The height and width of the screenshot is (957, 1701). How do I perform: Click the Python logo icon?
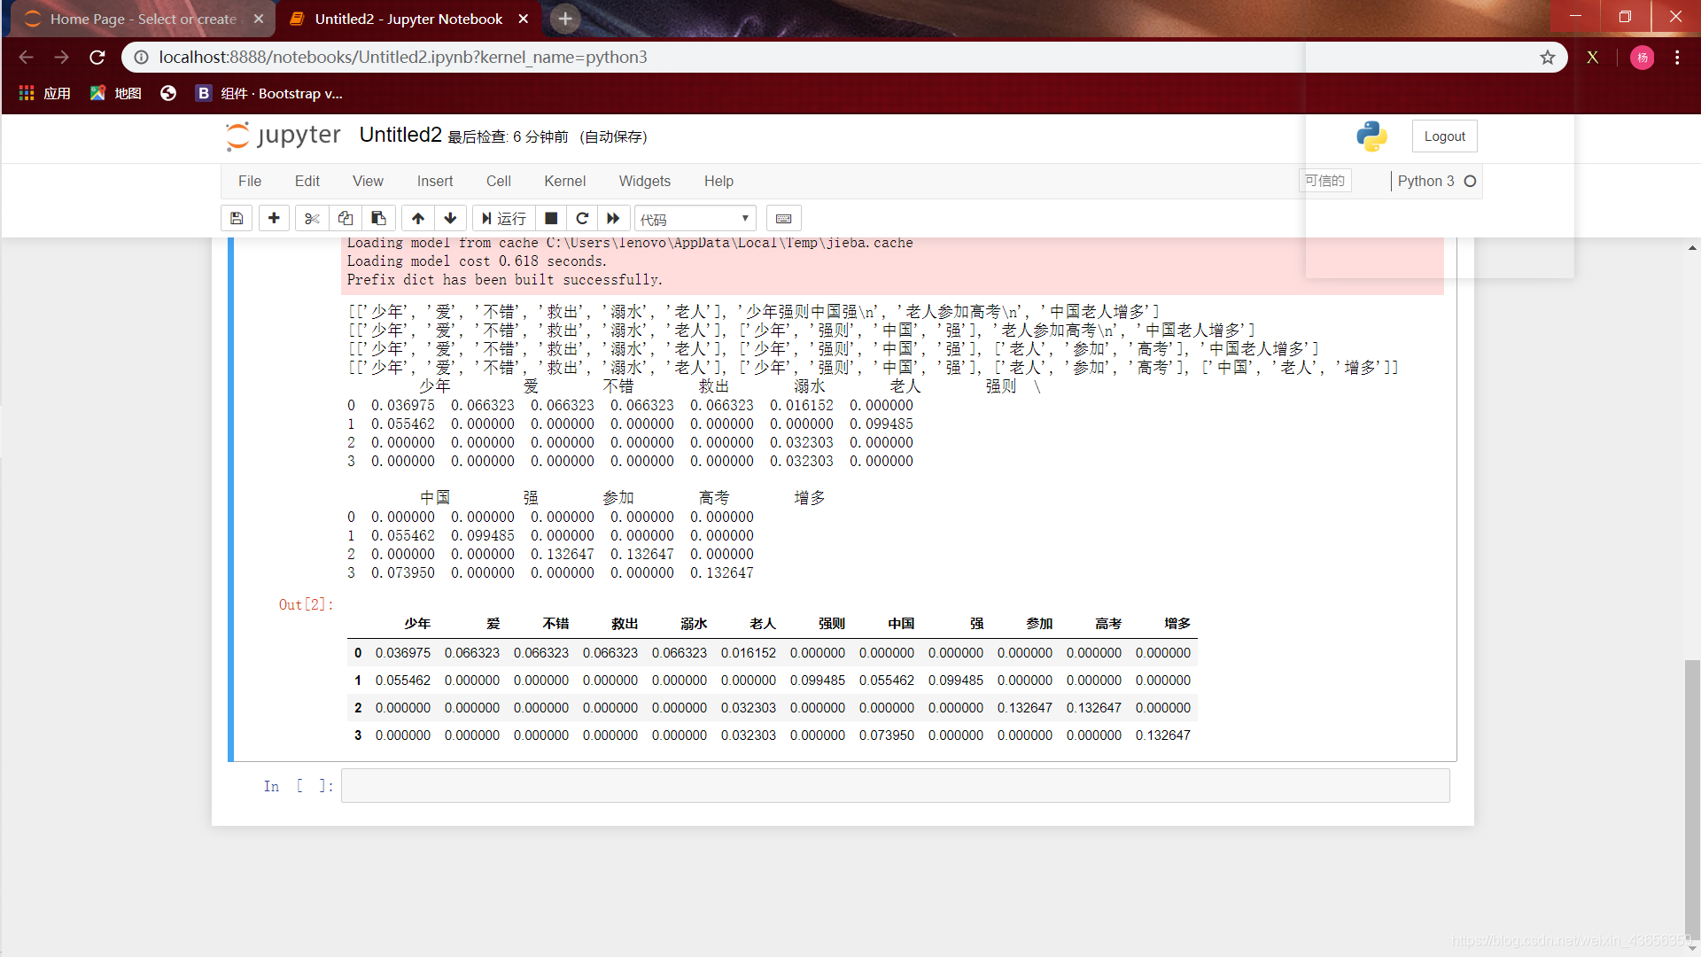tap(1371, 136)
